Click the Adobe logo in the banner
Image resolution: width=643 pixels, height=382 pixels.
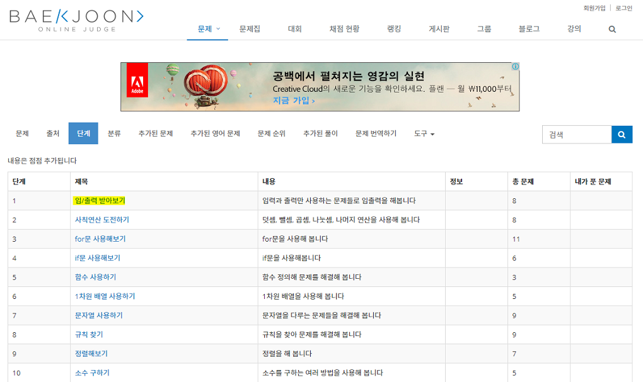coord(137,81)
